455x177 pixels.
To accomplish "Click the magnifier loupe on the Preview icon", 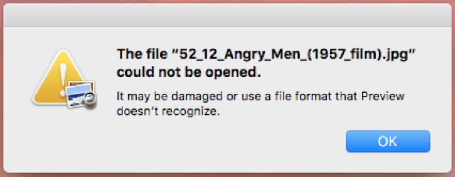I will pos(90,99).
